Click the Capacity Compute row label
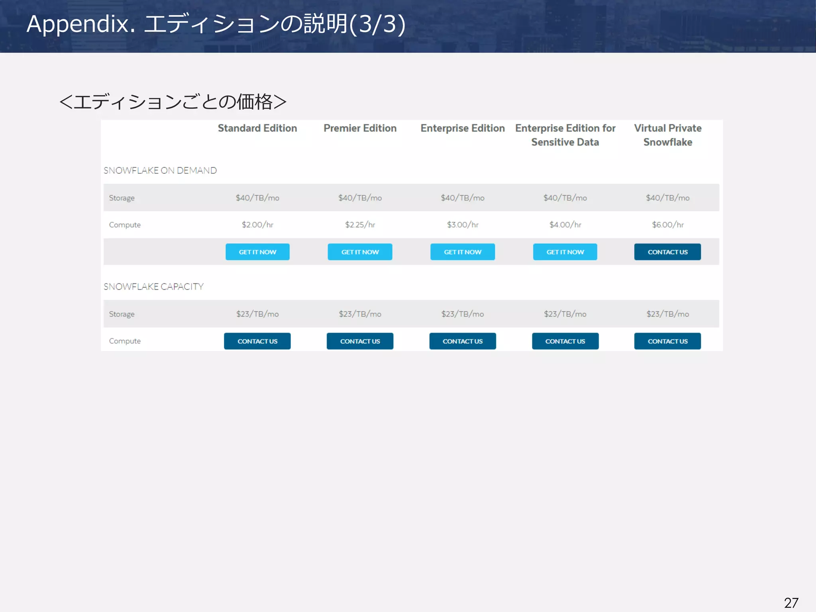The width and height of the screenshot is (816, 612). pyautogui.click(x=125, y=341)
